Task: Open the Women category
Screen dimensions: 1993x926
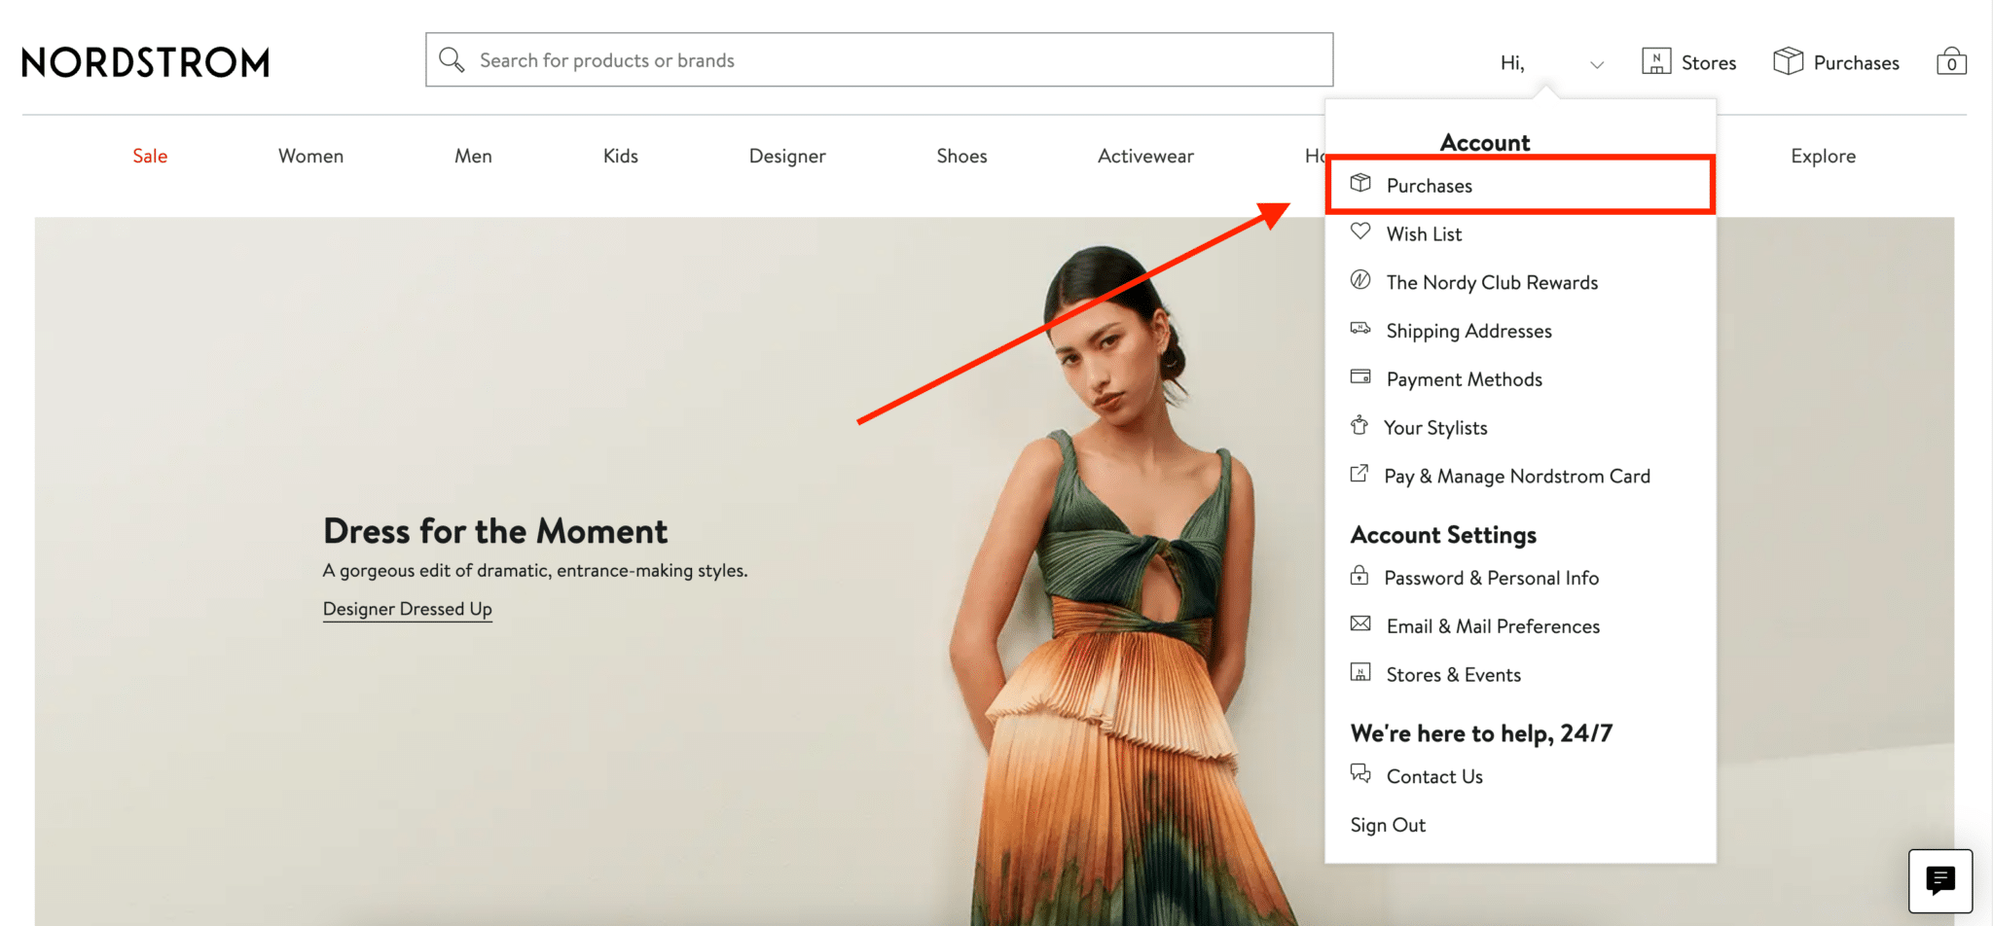Action: pyautogui.click(x=310, y=157)
